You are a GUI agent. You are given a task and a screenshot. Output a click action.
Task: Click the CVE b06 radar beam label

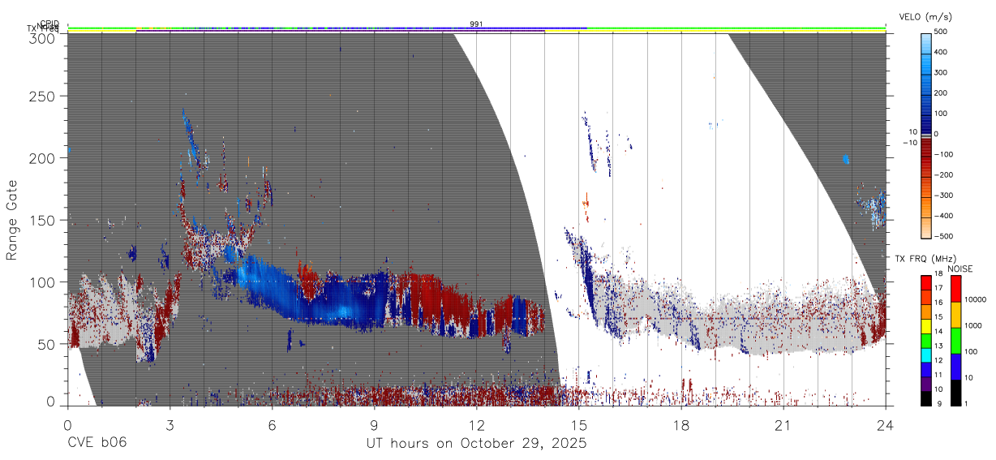pos(97,444)
